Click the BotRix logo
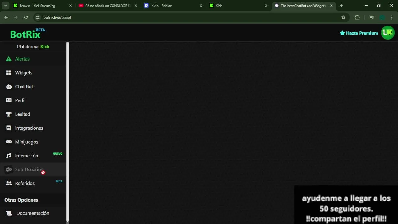 27,33
